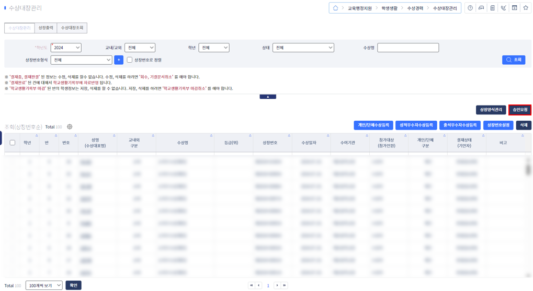Check the select-all checkbox in table header

tap(13, 143)
